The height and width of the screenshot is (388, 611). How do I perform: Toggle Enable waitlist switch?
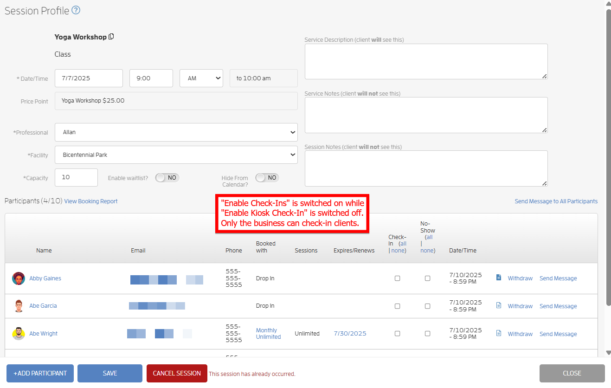pos(167,178)
